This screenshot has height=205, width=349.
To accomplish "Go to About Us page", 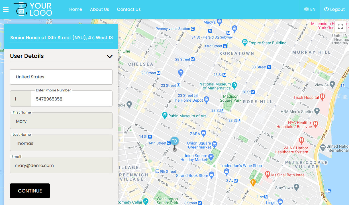I will pyautogui.click(x=99, y=9).
